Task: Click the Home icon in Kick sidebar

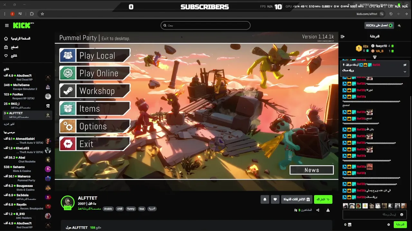Action: pyautogui.click(x=6, y=38)
